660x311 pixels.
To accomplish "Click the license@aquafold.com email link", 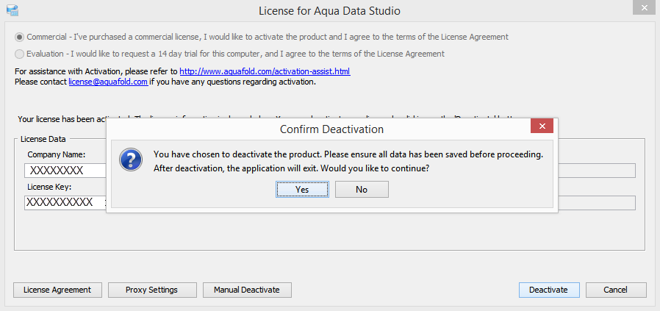I will point(108,82).
